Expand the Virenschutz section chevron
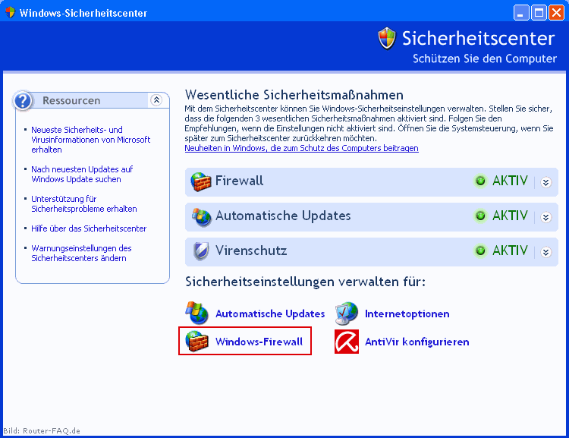569x438 pixels. (545, 252)
